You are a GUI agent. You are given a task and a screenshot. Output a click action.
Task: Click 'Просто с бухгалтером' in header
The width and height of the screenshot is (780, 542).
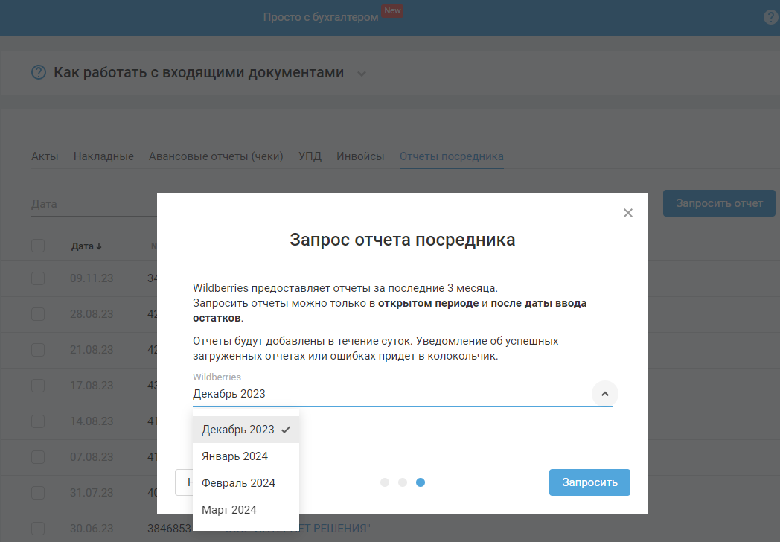[321, 17]
